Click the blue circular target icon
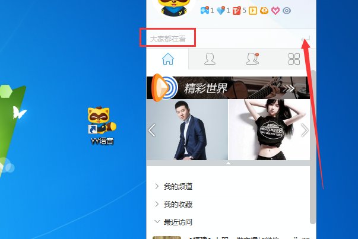This screenshot has height=239, width=358. (287, 11)
